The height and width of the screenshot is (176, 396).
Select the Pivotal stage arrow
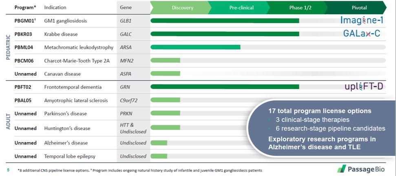pyautogui.click(x=356, y=8)
